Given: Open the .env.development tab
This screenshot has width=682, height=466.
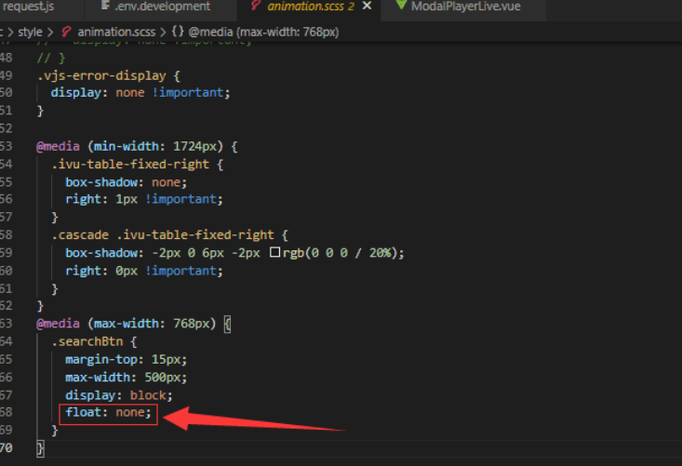Looking at the screenshot, I should [x=161, y=7].
